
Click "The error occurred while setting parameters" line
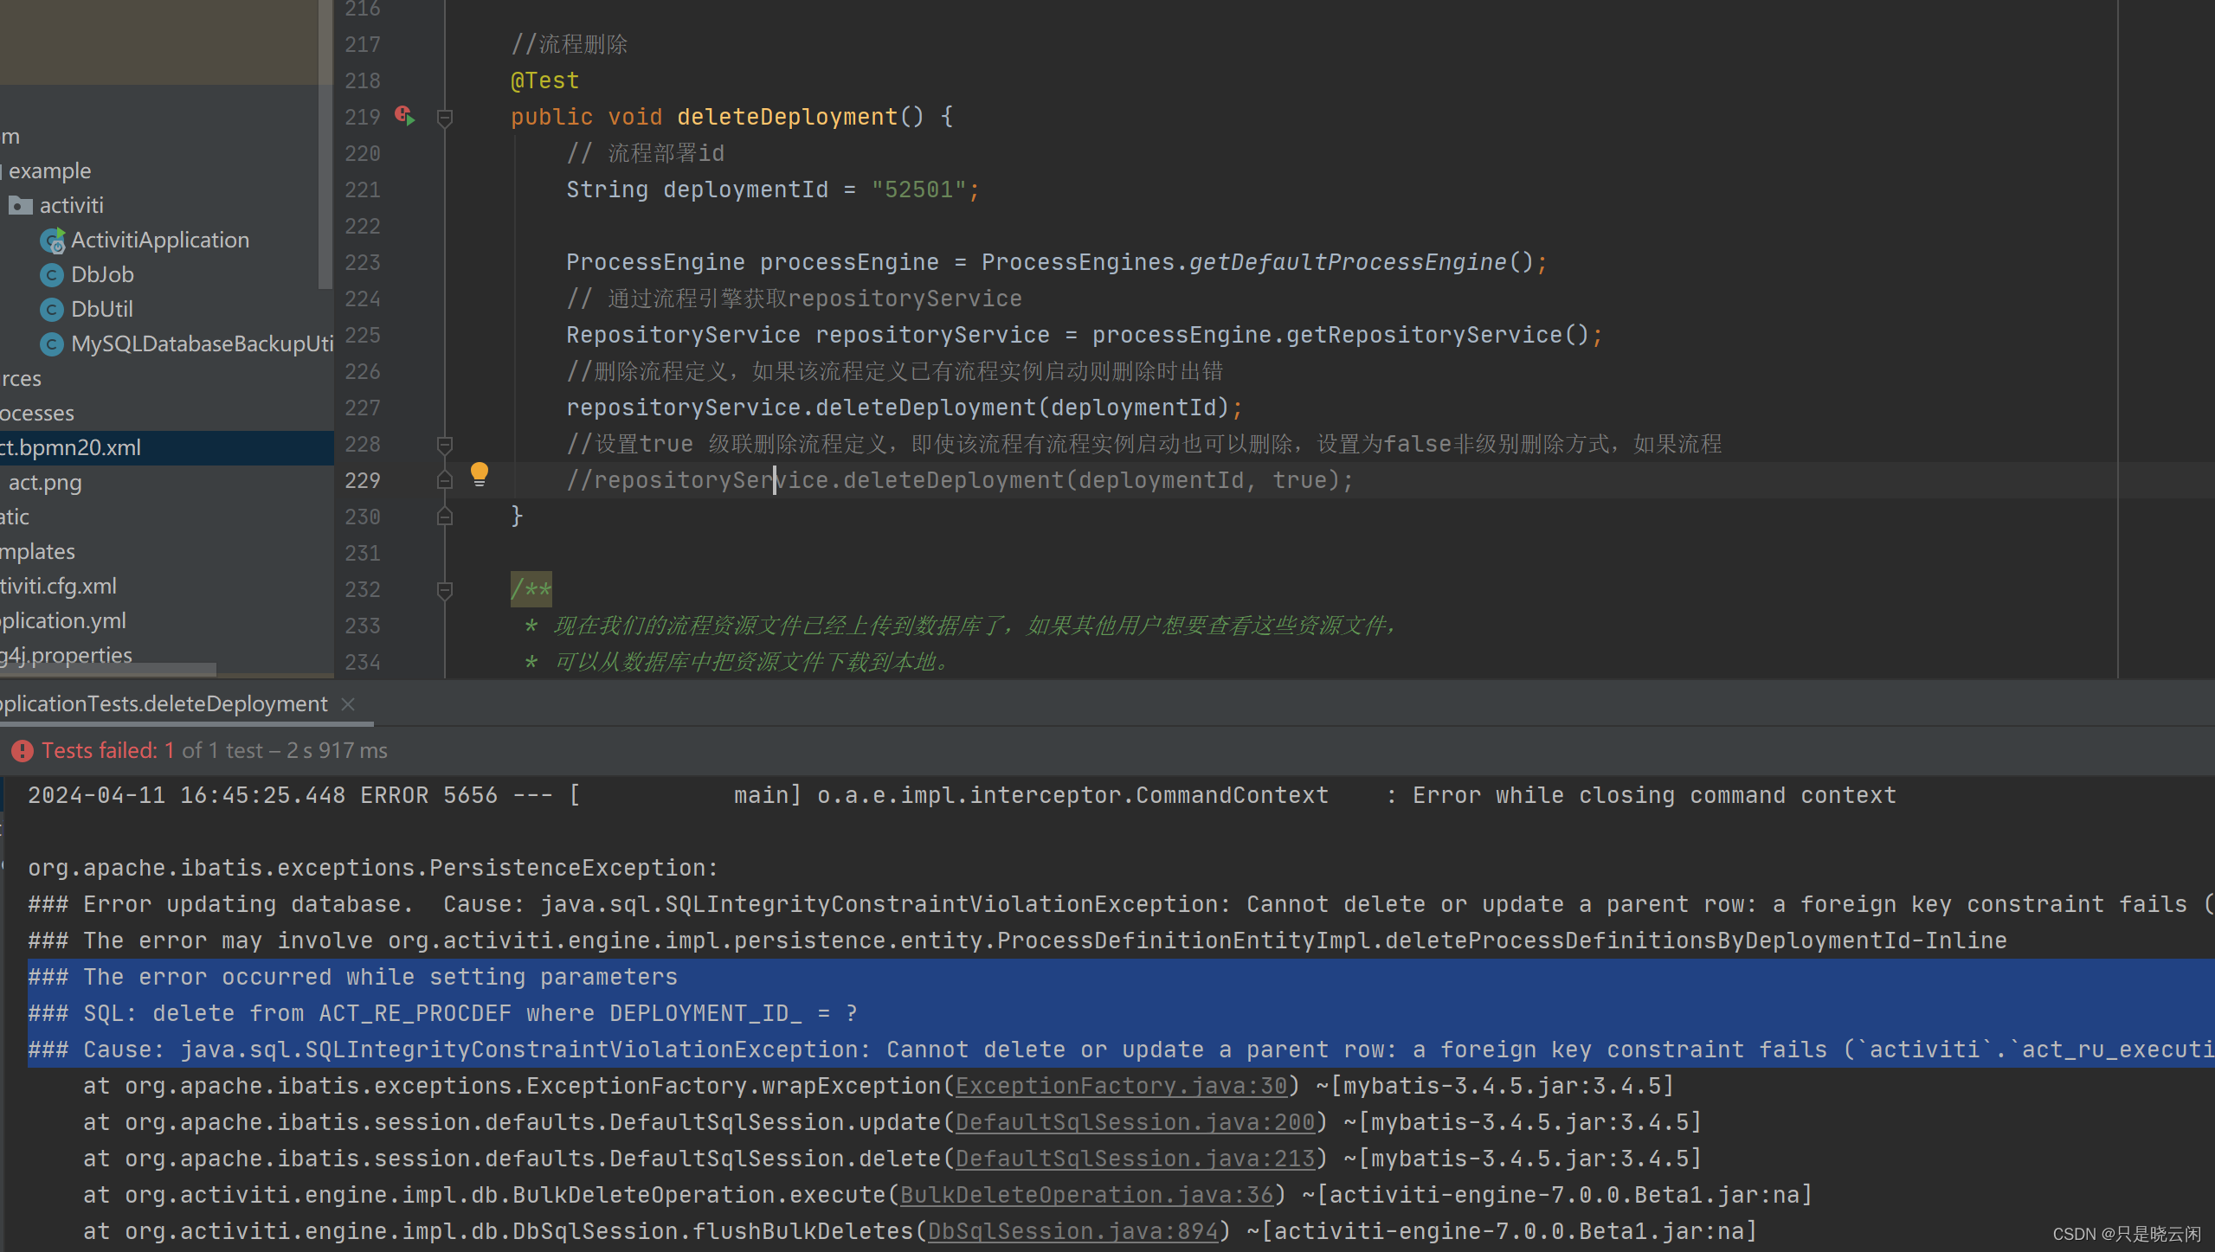click(x=352, y=977)
